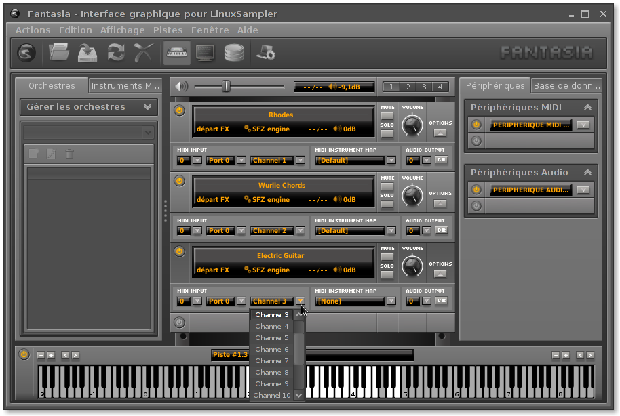Open the instruments database icon
The height and width of the screenshot is (416, 620).
click(x=233, y=52)
